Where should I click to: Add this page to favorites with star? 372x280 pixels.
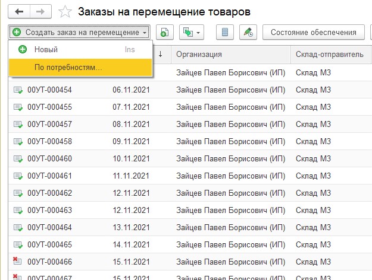coord(66,12)
